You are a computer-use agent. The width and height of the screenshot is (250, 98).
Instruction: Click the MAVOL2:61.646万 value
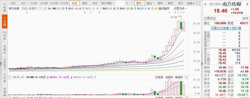[x=83, y=77]
